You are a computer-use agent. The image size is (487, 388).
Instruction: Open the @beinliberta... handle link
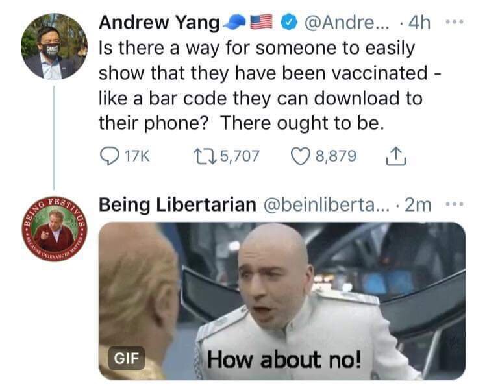pos(327,205)
